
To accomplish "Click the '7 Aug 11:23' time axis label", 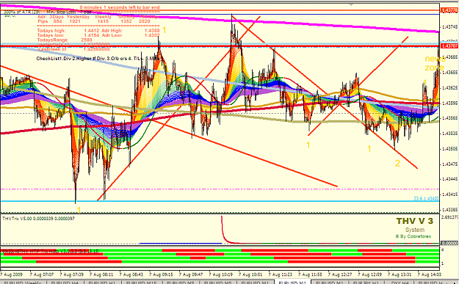I will pos(281,274).
